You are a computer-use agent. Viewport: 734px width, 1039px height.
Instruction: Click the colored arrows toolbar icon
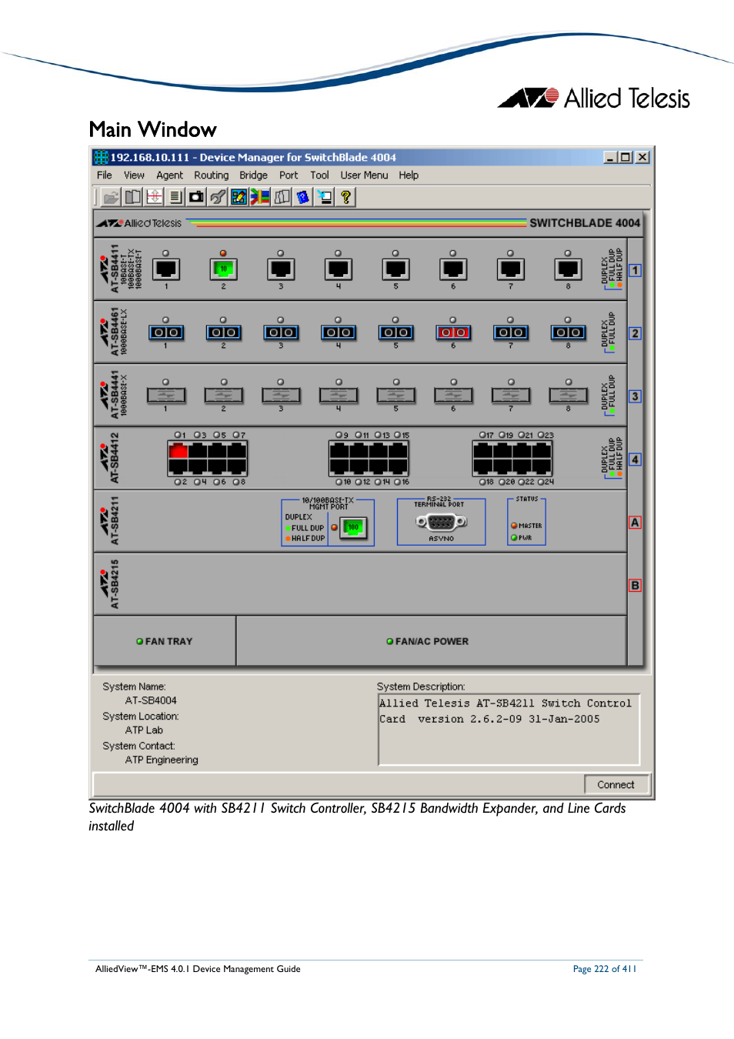[x=260, y=197]
